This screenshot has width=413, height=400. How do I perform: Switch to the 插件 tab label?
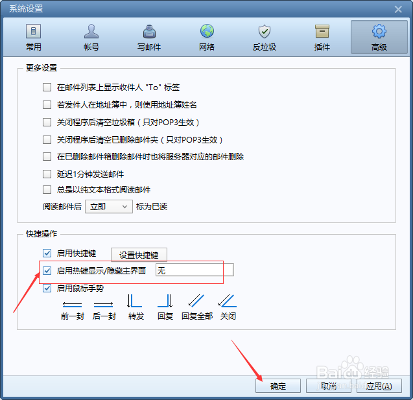tap(322, 47)
